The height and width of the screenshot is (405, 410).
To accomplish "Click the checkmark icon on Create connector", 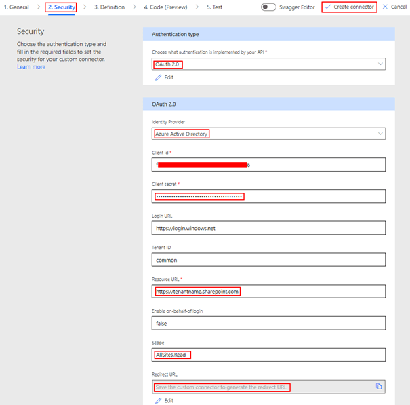I will click(328, 7).
